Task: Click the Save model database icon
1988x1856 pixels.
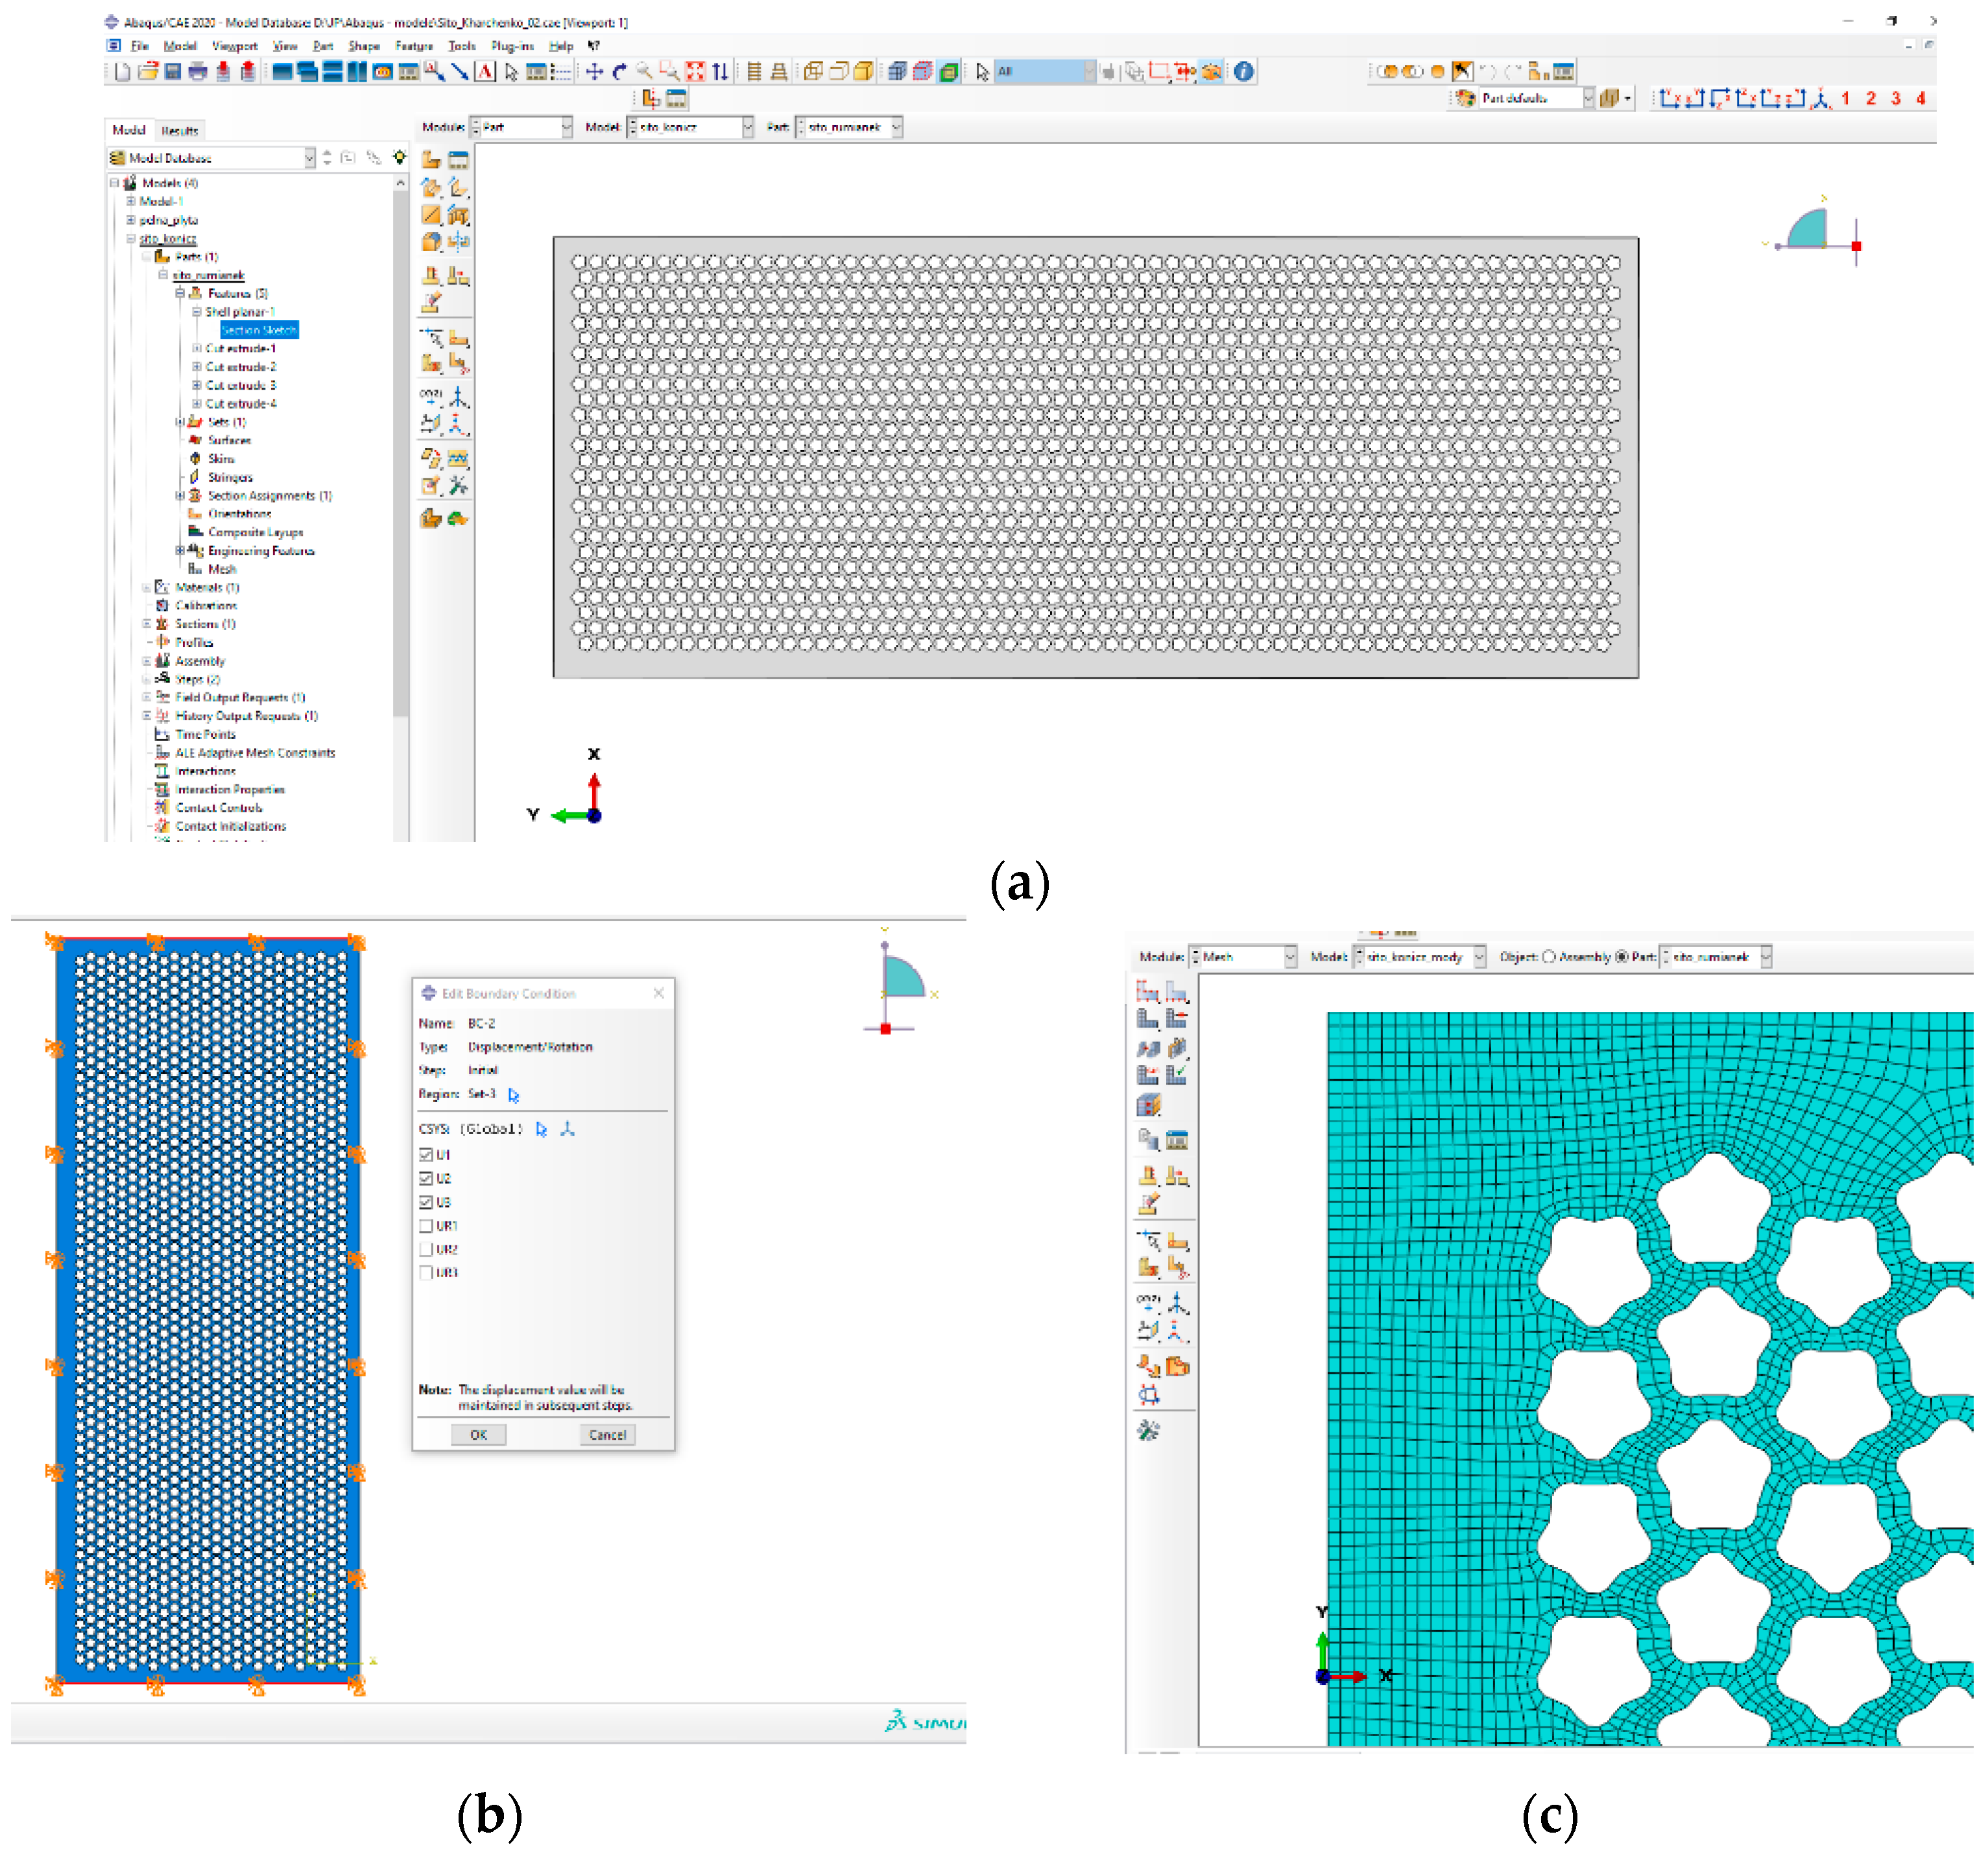Action: tap(173, 72)
